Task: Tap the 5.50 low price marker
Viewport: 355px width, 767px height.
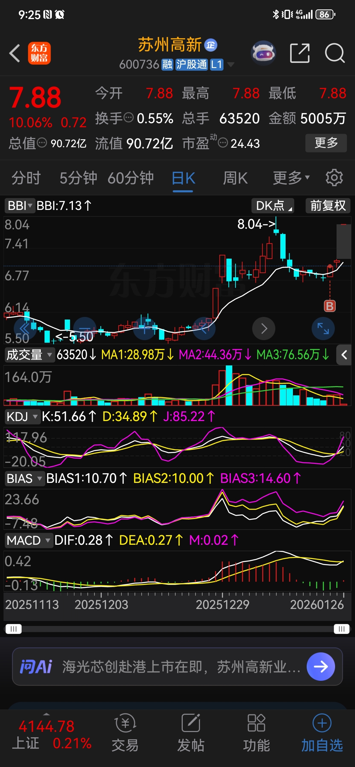Action: [x=74, y=337]
